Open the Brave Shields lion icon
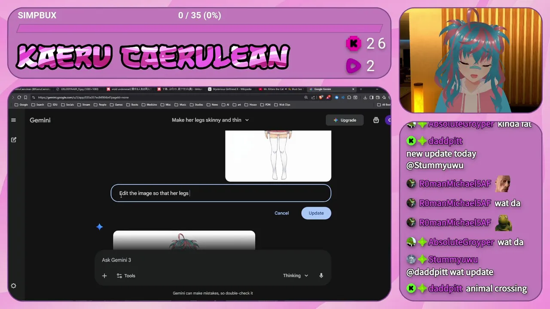 [x=321, y=97]
